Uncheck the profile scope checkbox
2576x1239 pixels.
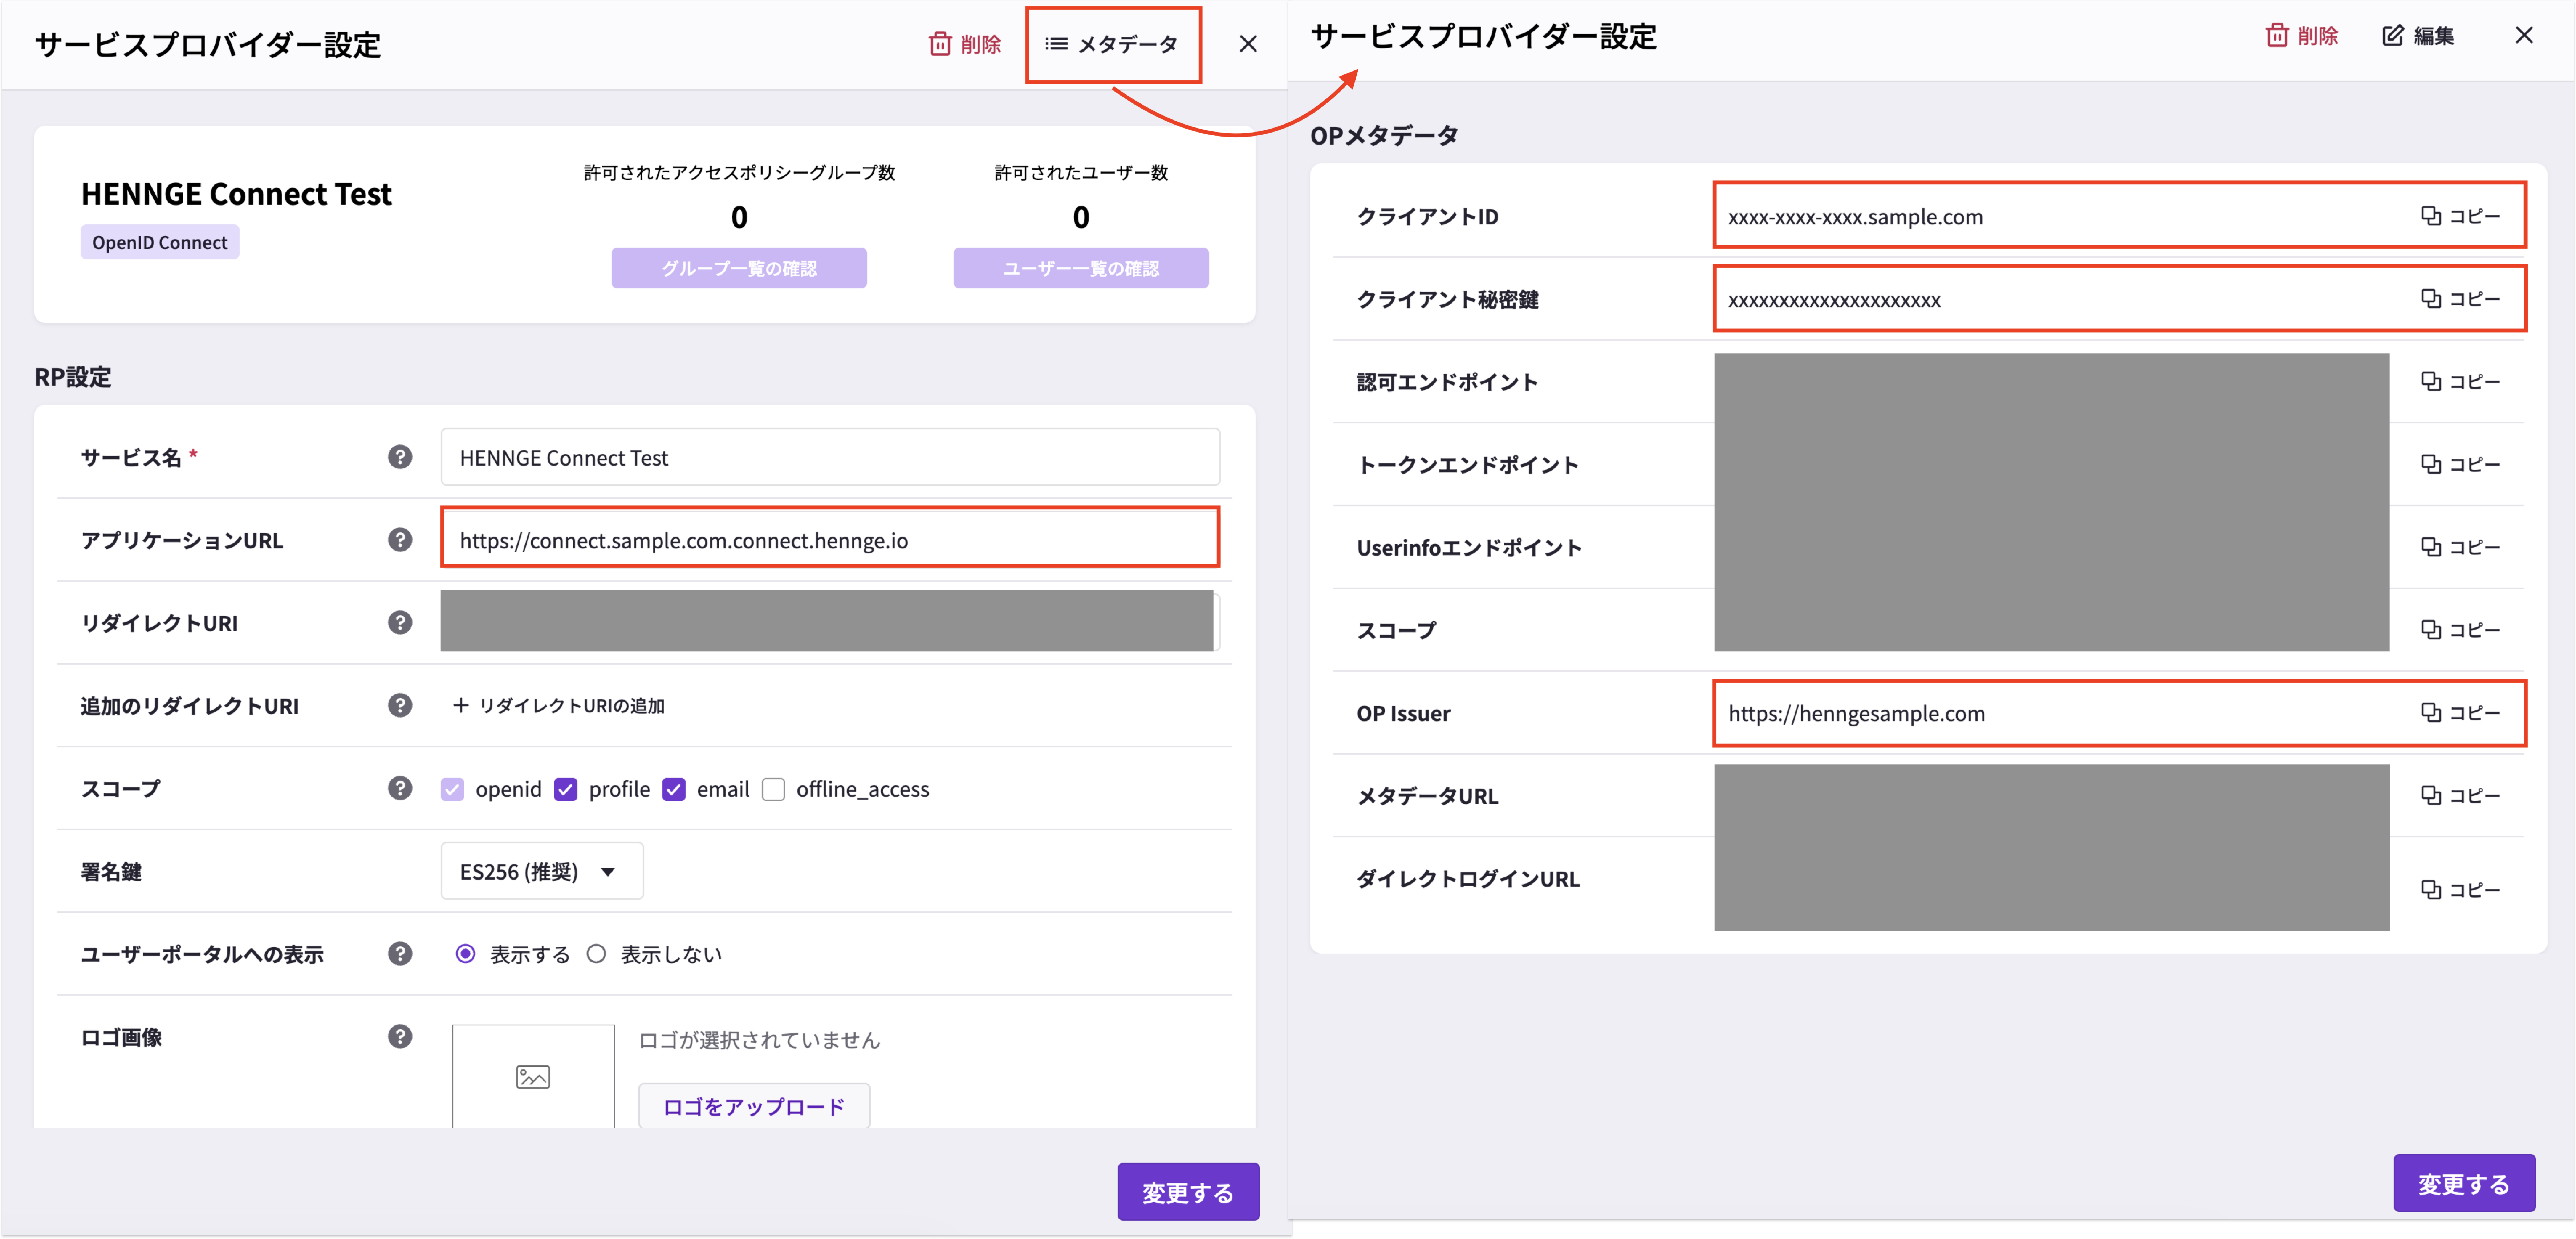point(566,789)
